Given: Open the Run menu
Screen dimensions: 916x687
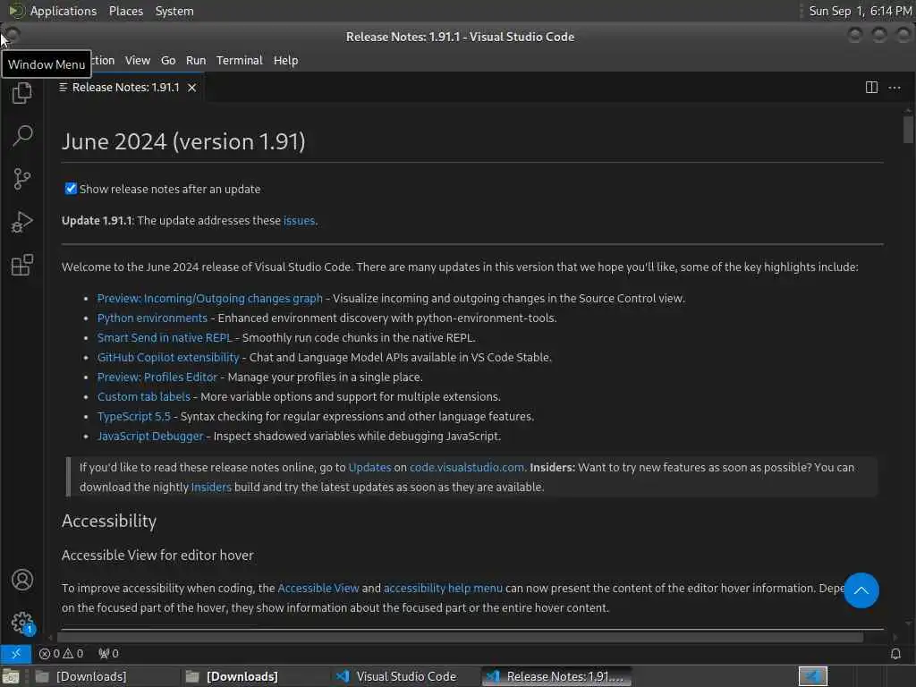Looking at the screenshot, I should point(196,60).
